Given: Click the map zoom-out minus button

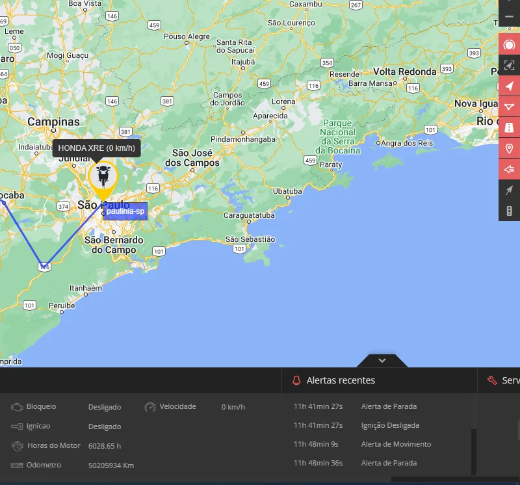Looking at the screenshot, I should tap(509, 17).
